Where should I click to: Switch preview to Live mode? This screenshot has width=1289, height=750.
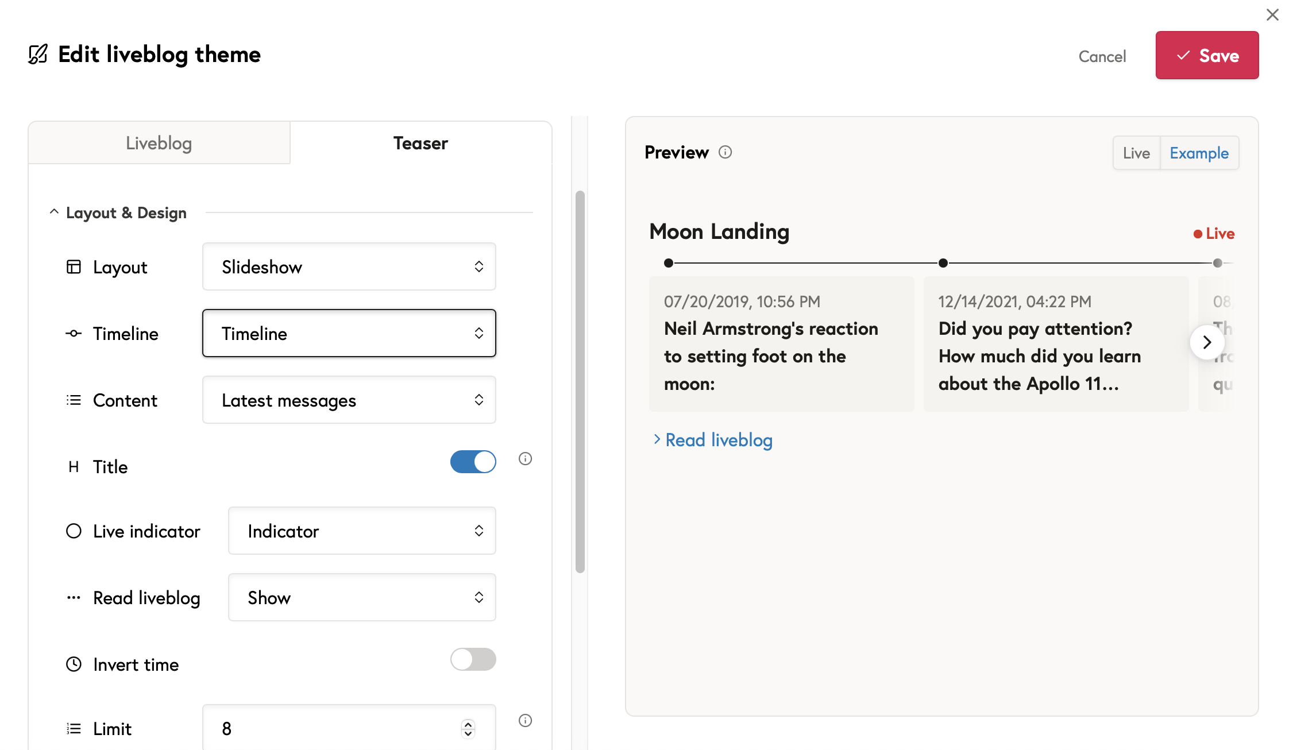[1136, 153]
